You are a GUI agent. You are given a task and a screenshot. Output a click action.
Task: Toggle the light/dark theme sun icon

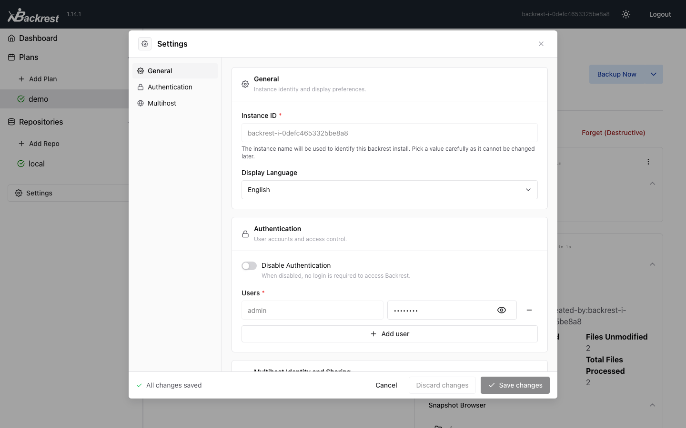coord(626,14)
